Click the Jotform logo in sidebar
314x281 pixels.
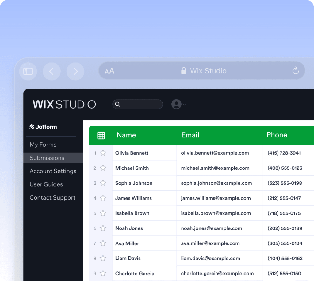click(43, 127)
